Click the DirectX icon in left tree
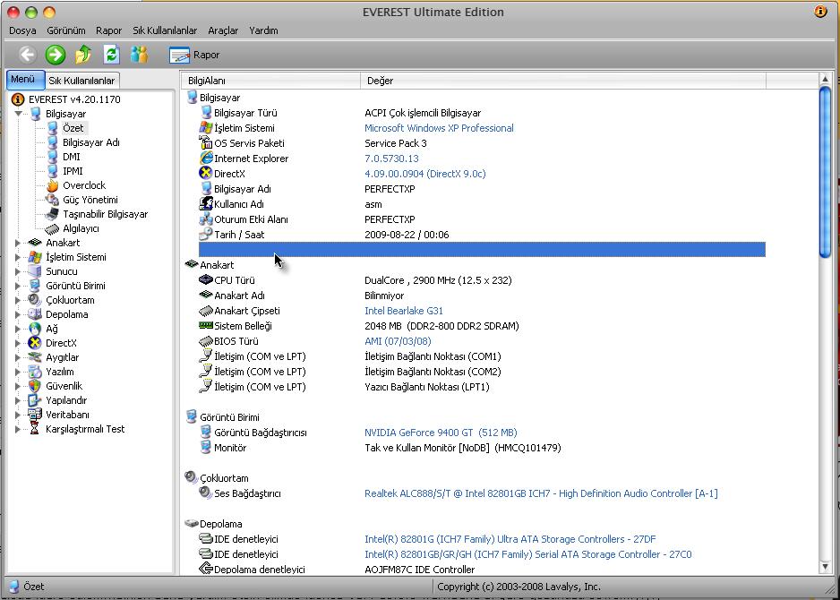This screenshot has height=600, width=840. click(35, 343)
